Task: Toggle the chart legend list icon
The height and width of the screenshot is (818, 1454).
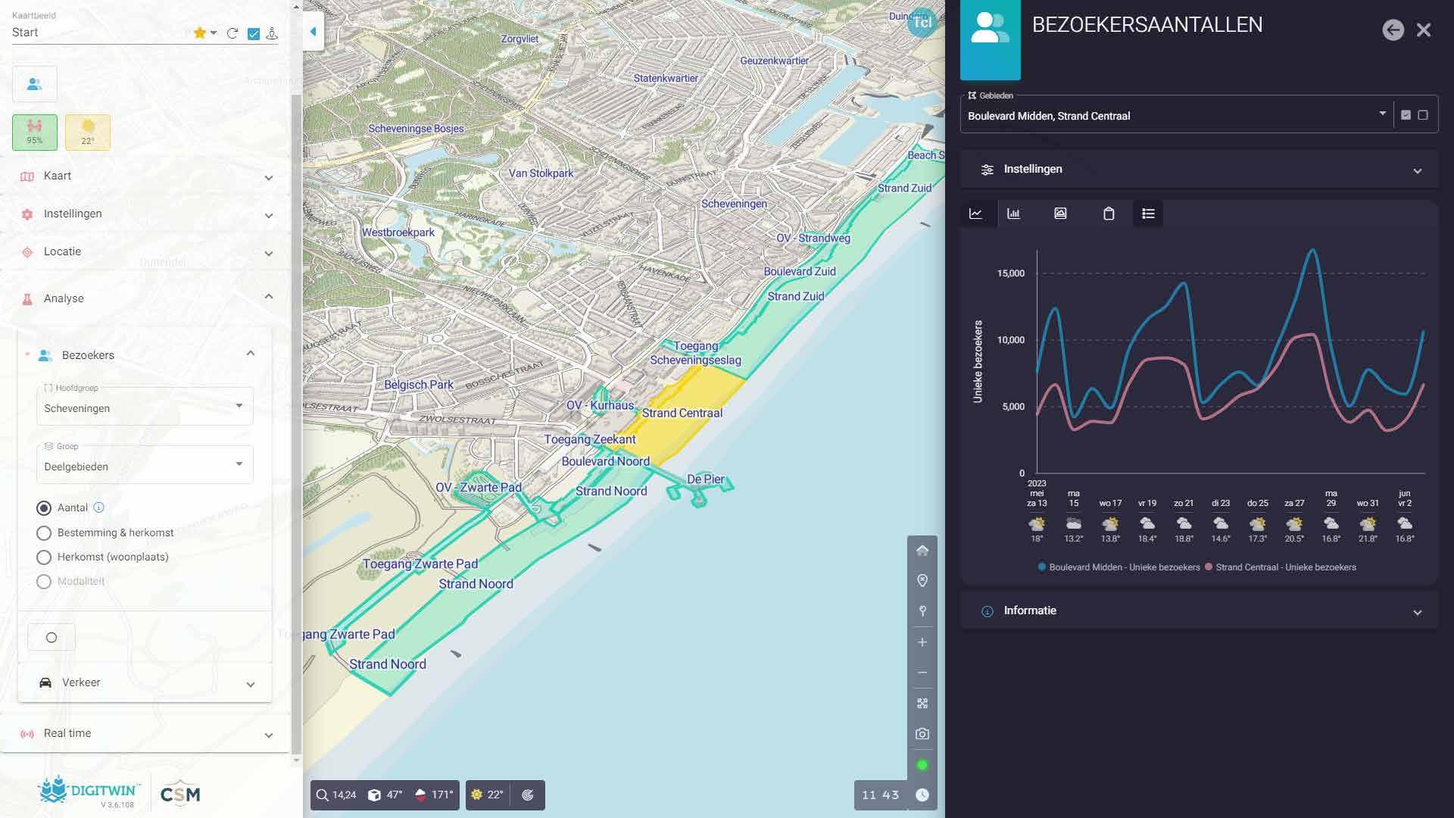Action: click(x=1148, y=214)
